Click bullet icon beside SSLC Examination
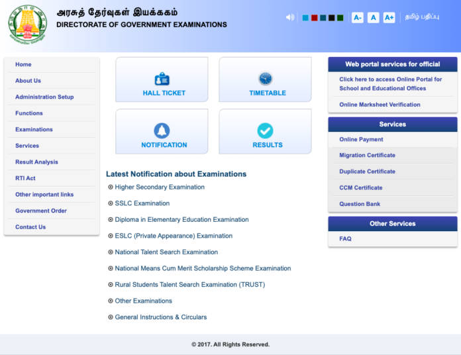The width and height of the screenshot is (461, 355). point(111,203)
